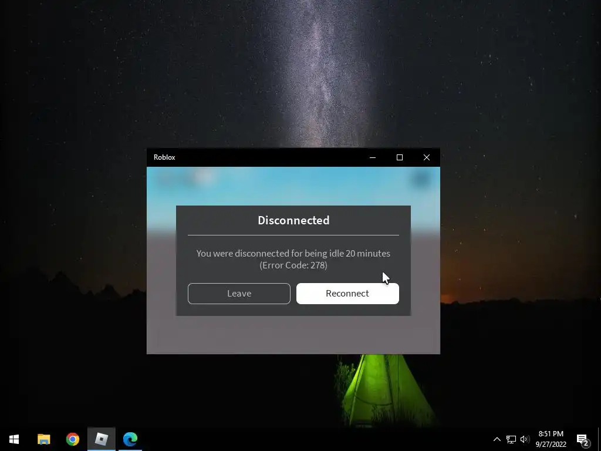The image size is (601, 451).
Task: Click the Show desktop strip
Action: coord(599,439)
